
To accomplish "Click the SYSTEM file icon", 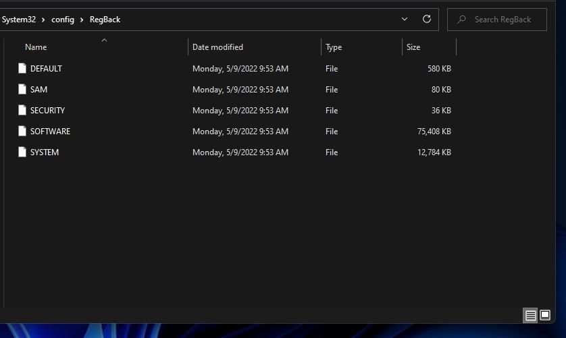I will coord(22,152).
